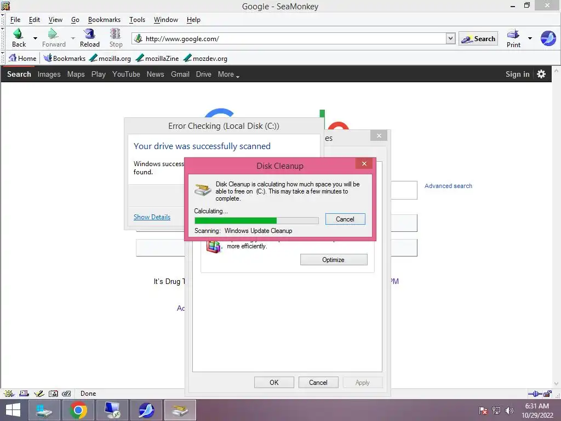Open the Windows Start button
561x421 pixels.
(x=13, y=410)
